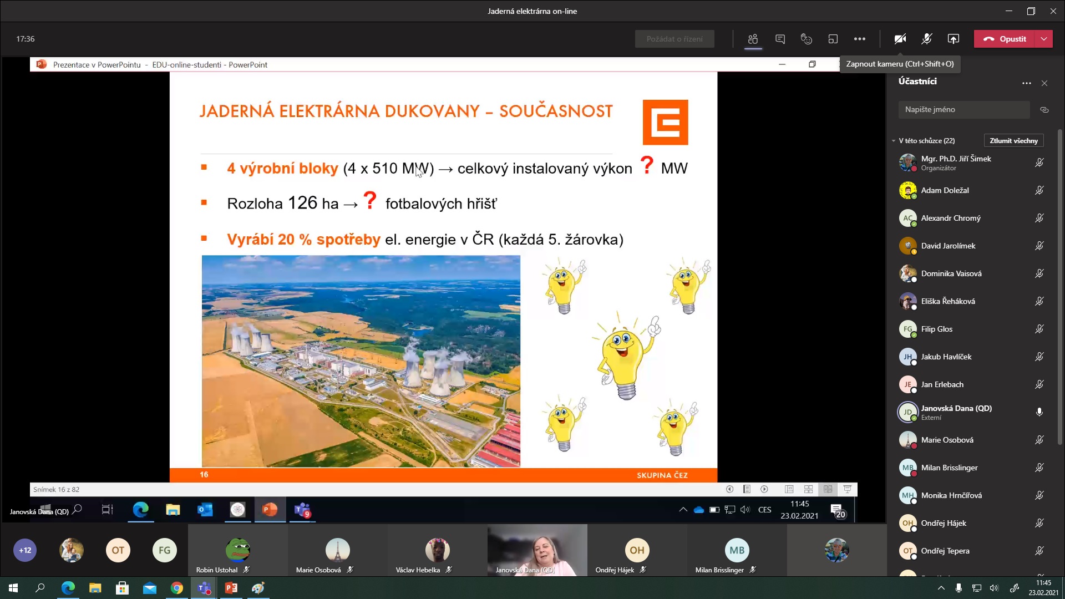
Task: Turn on the camera
Action: tap(900, 39)
